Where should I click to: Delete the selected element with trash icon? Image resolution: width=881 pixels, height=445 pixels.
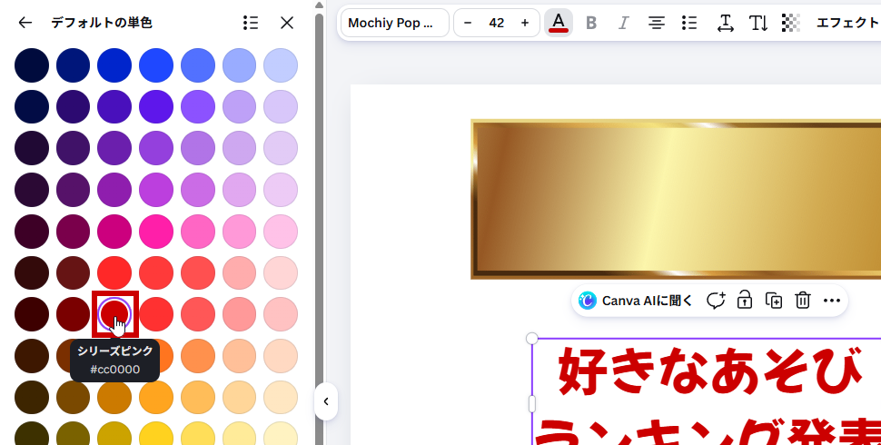coord(803,301)
